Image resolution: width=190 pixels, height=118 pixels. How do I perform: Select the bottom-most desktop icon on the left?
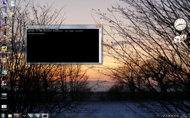(4, 106)
